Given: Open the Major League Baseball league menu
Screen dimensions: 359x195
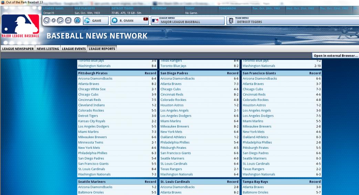Looking at the screenshot, I should [188, 21].
